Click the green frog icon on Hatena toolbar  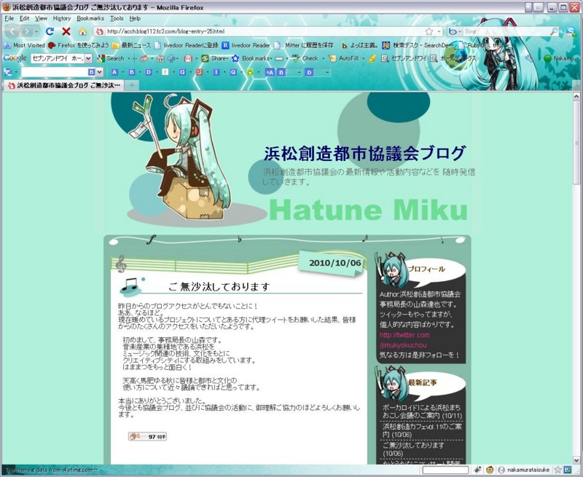(250, 72)
